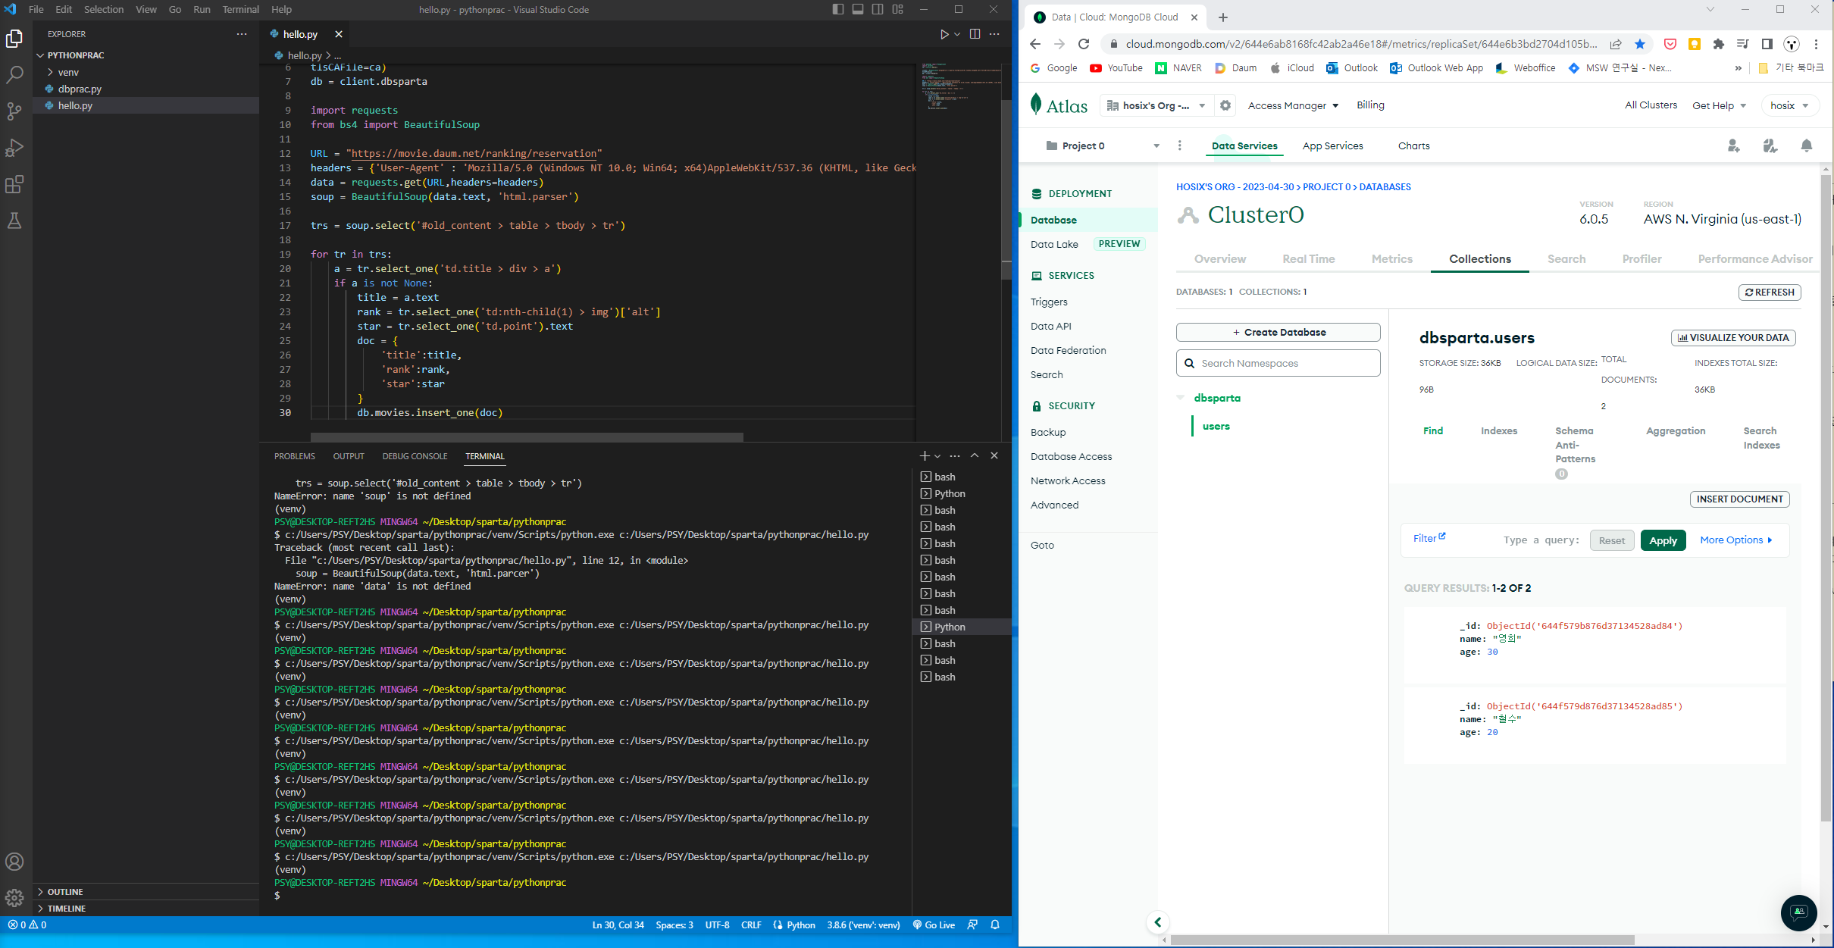This screenshot has height=948, width=1834.
Task: Expand the venv folder
Action: [68, 72]
